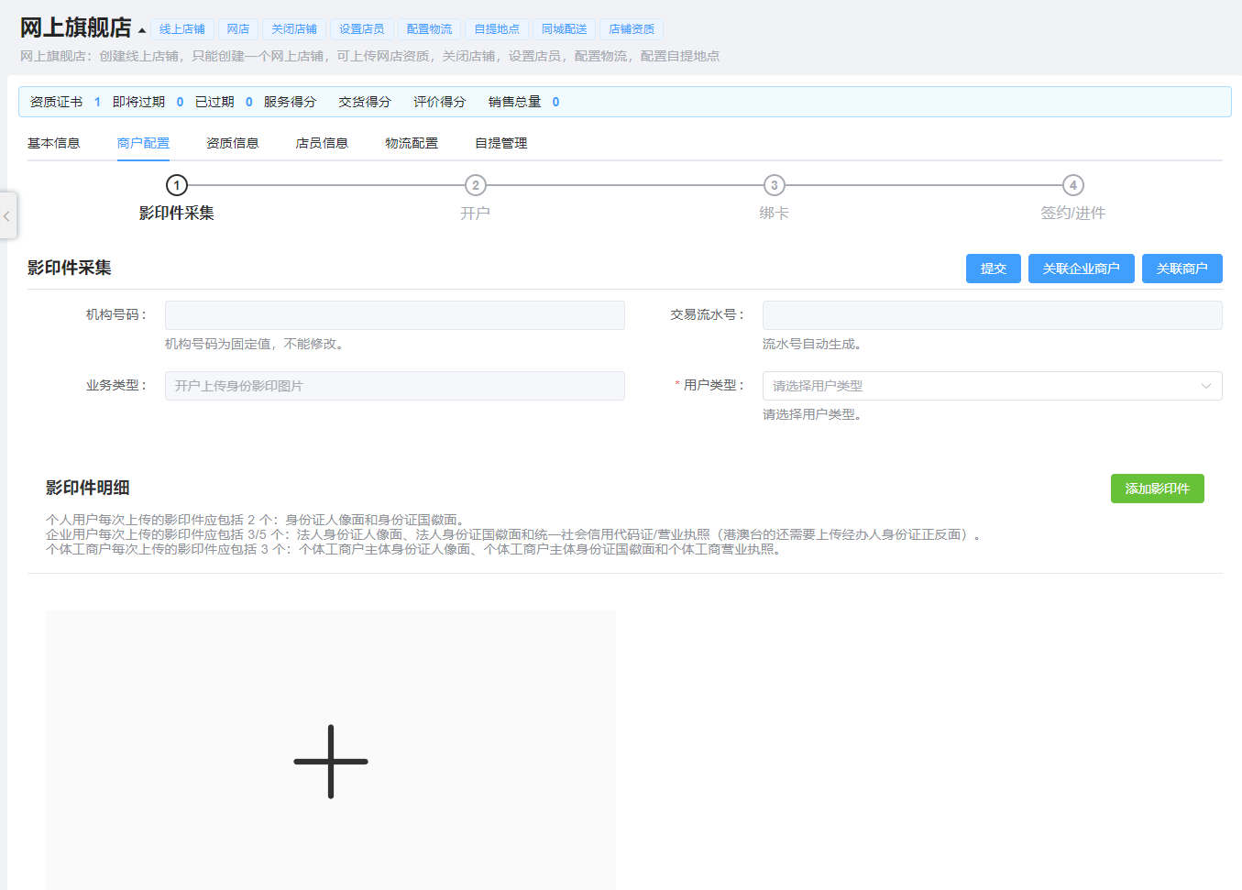
Task: Click step 4 签约/进件 circle
Action: click(x=1072, y=185)
